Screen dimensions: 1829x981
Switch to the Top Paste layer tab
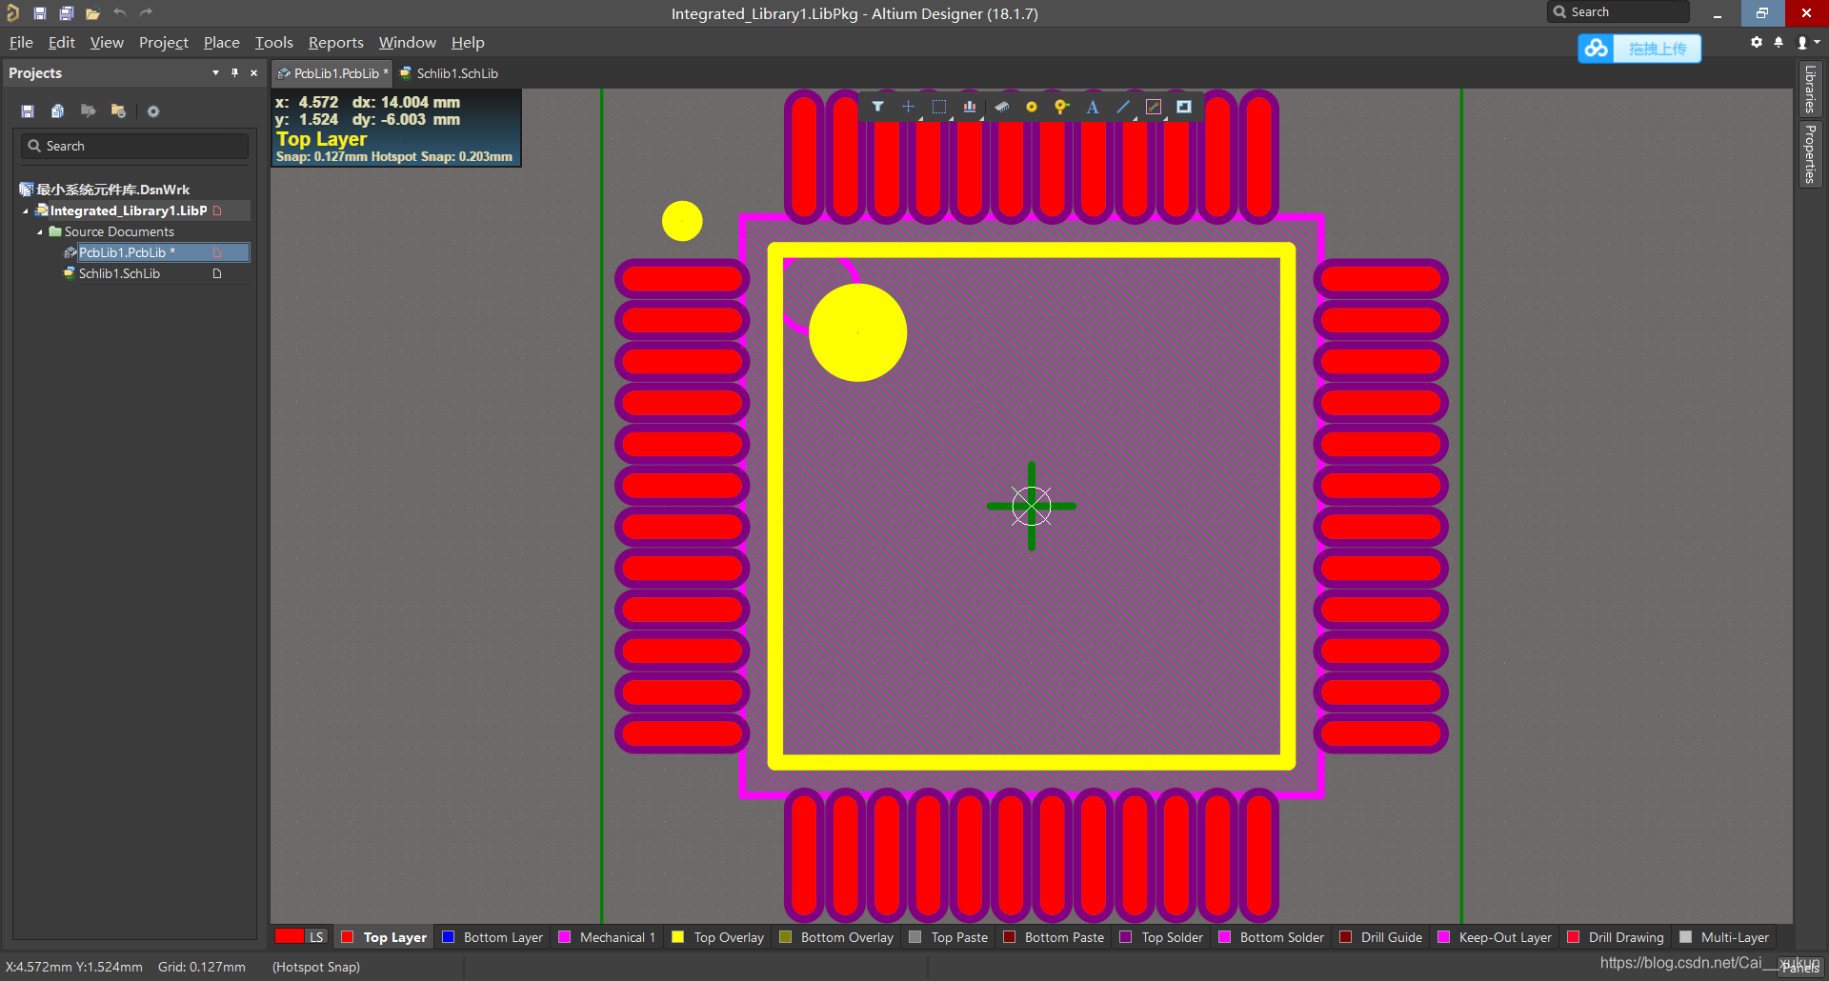949,937
